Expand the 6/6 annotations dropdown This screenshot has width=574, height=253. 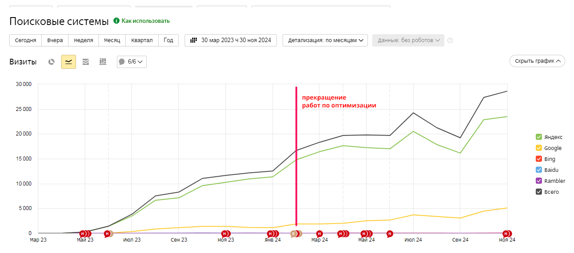coord(132,62)
